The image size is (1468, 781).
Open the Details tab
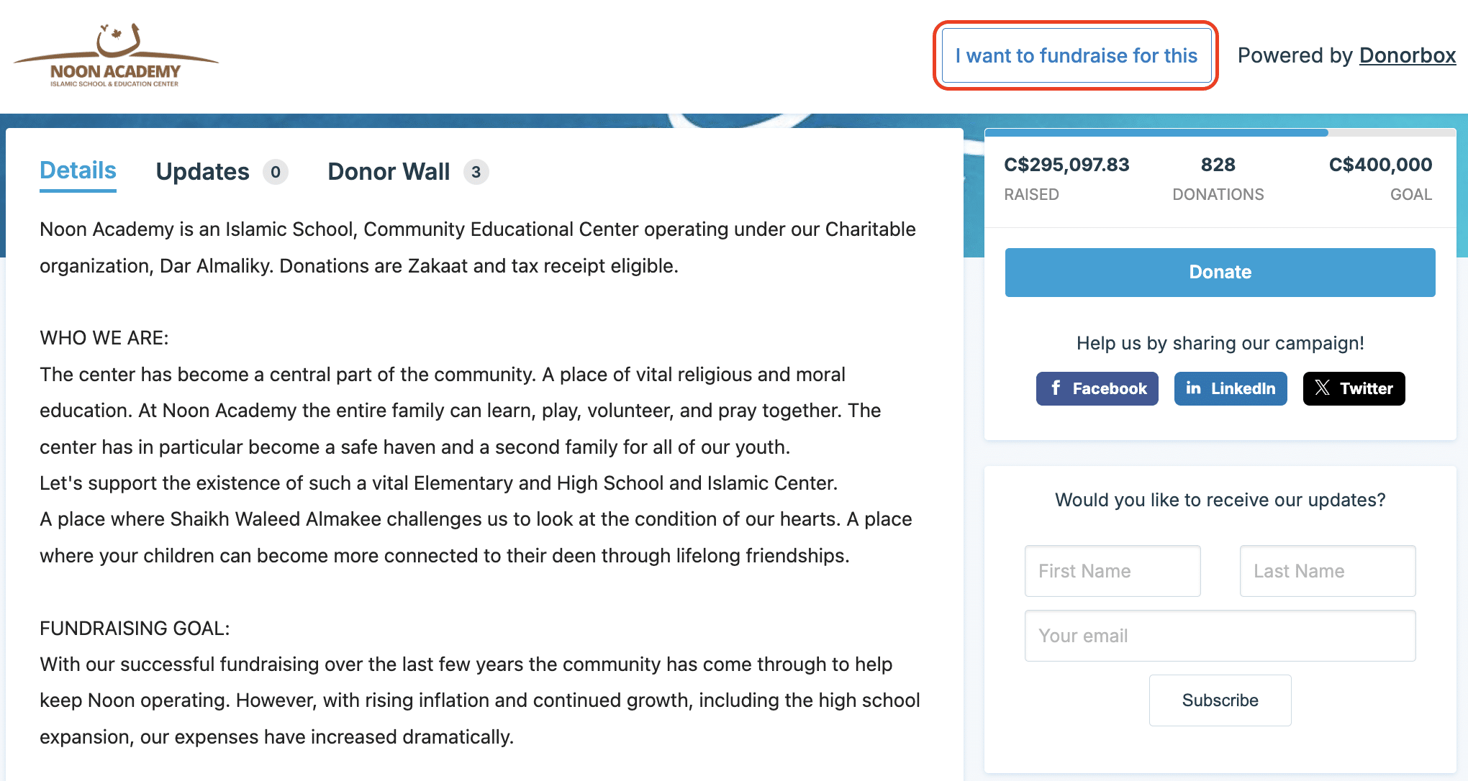pyautogui.click(x=78, y=171)
